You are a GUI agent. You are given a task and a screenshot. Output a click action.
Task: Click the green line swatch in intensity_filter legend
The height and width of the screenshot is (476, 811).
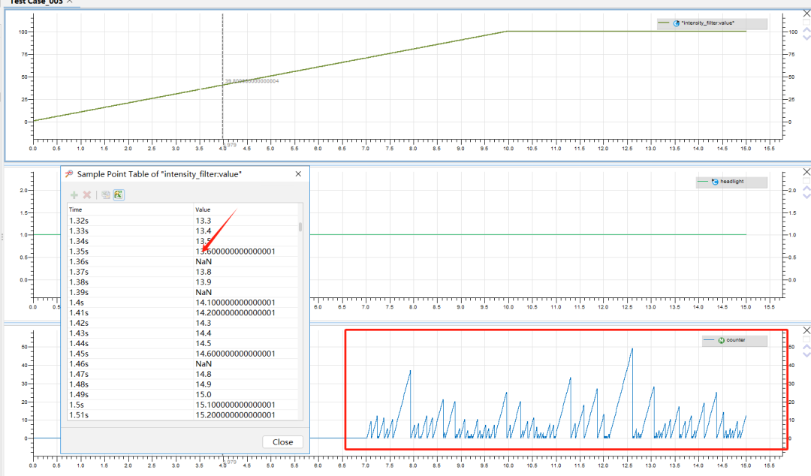(x=664, y=23)
